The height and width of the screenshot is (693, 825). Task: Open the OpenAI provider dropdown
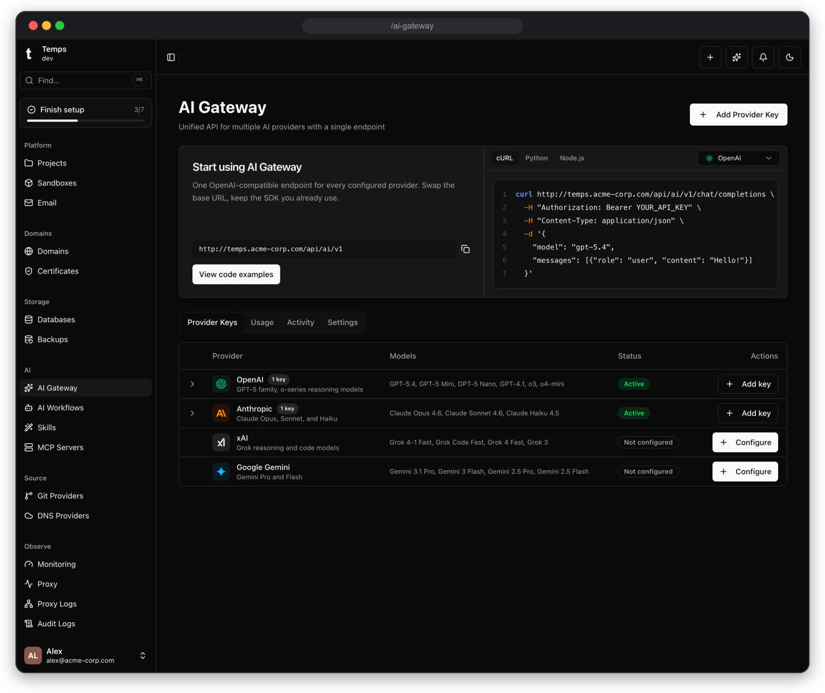tap(738, 158)
